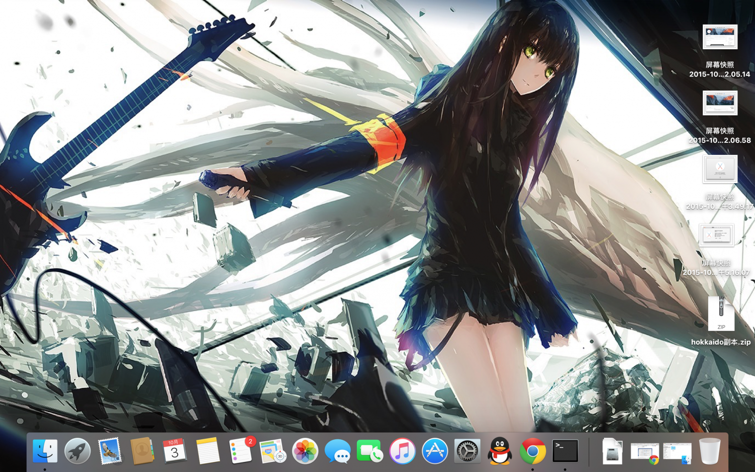
Task: Open the Calendar icon showing 3
Action: (175, 451)
